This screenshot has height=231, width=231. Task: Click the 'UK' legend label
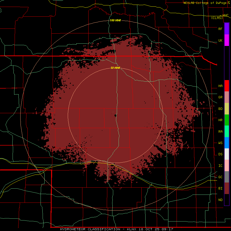point(220,41)
